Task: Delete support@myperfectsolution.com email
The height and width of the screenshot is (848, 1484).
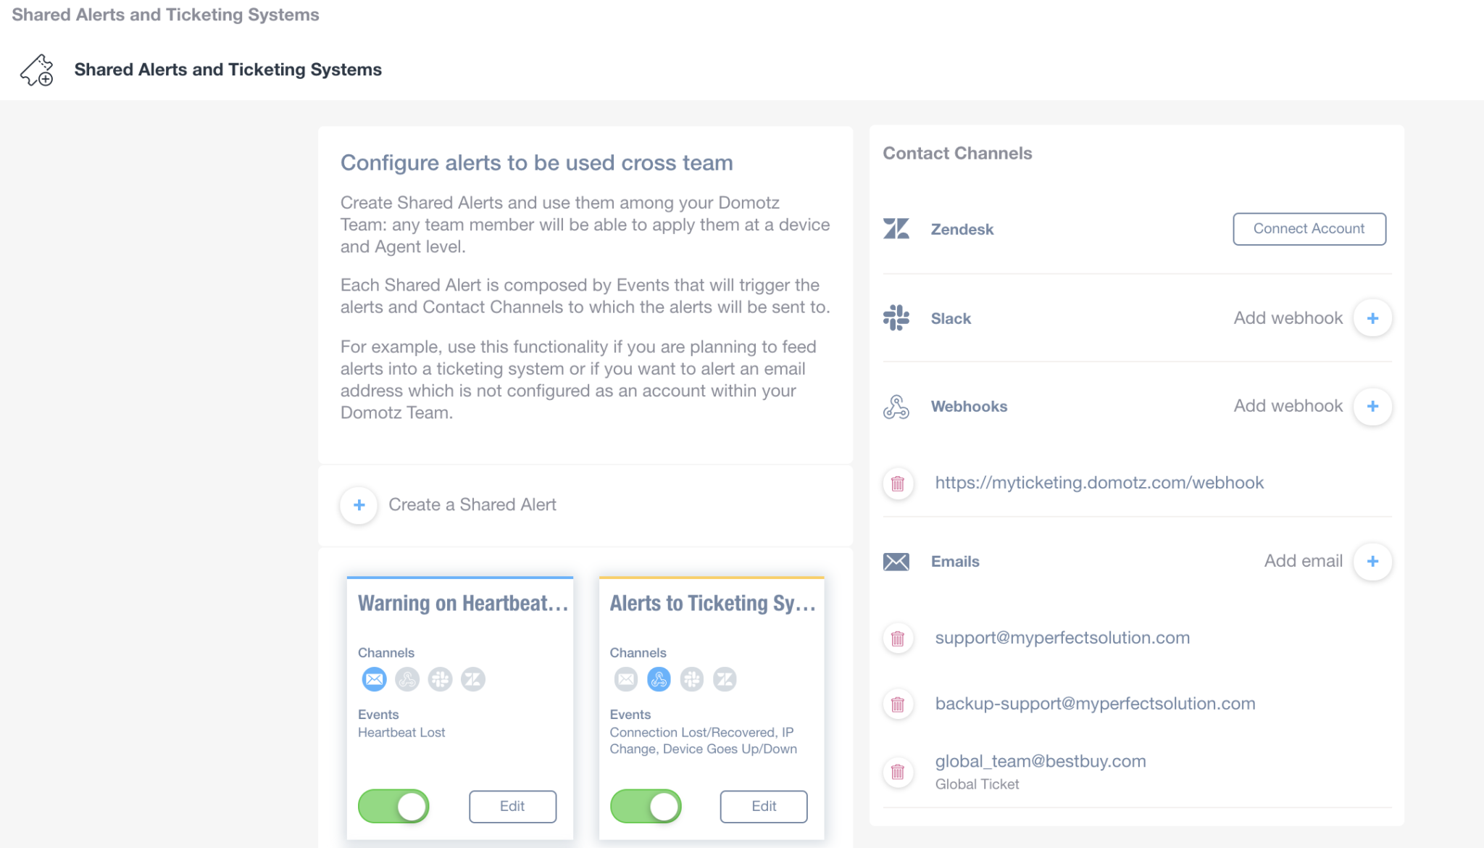Action: coord(898,639)
